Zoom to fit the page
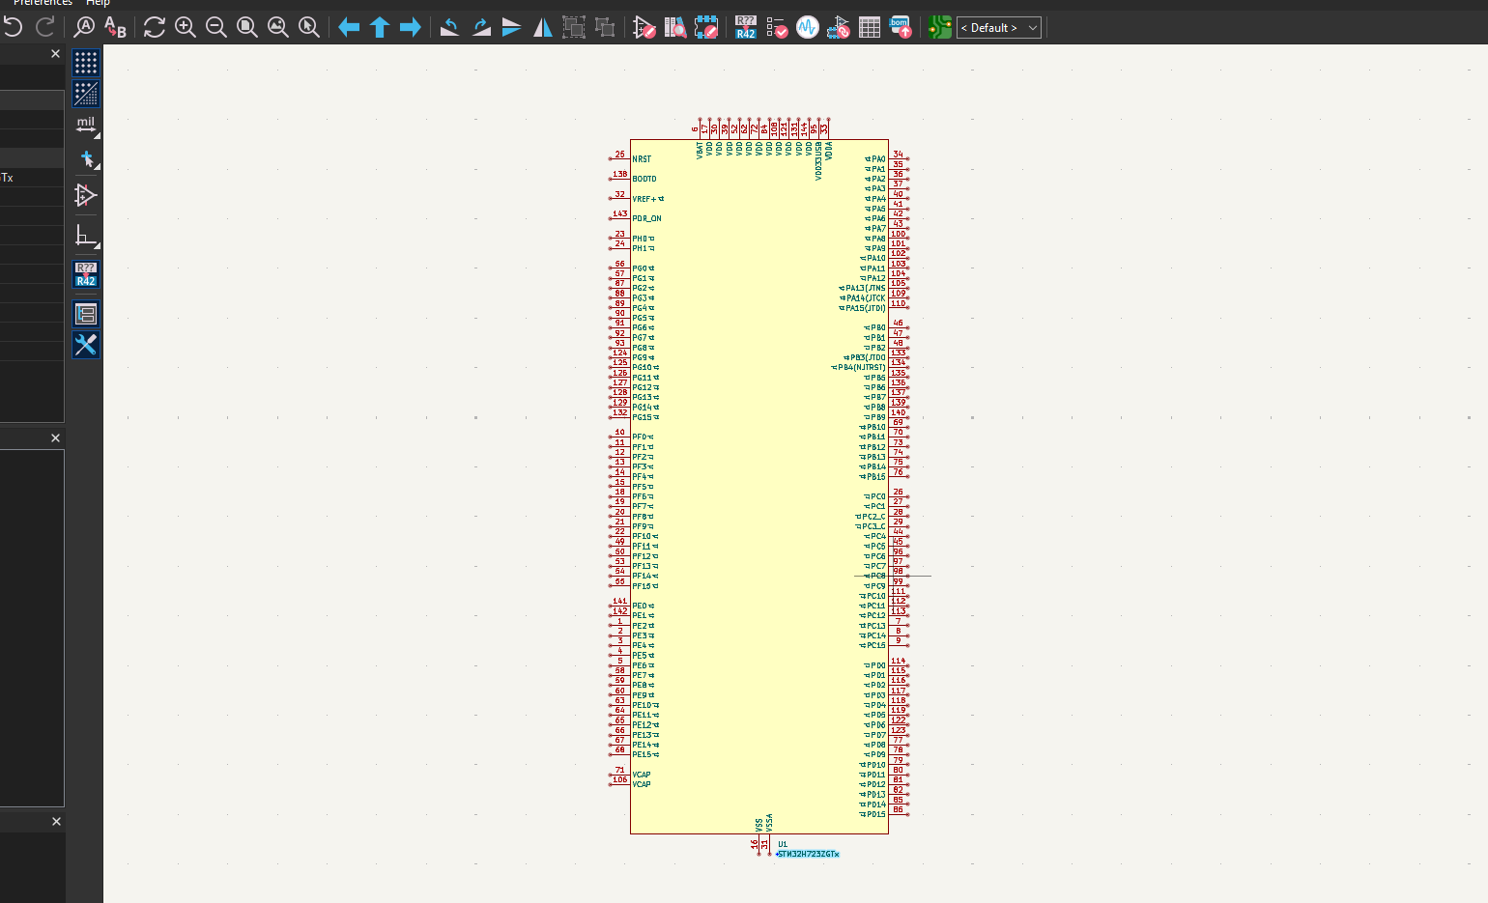 coord(247,27)
